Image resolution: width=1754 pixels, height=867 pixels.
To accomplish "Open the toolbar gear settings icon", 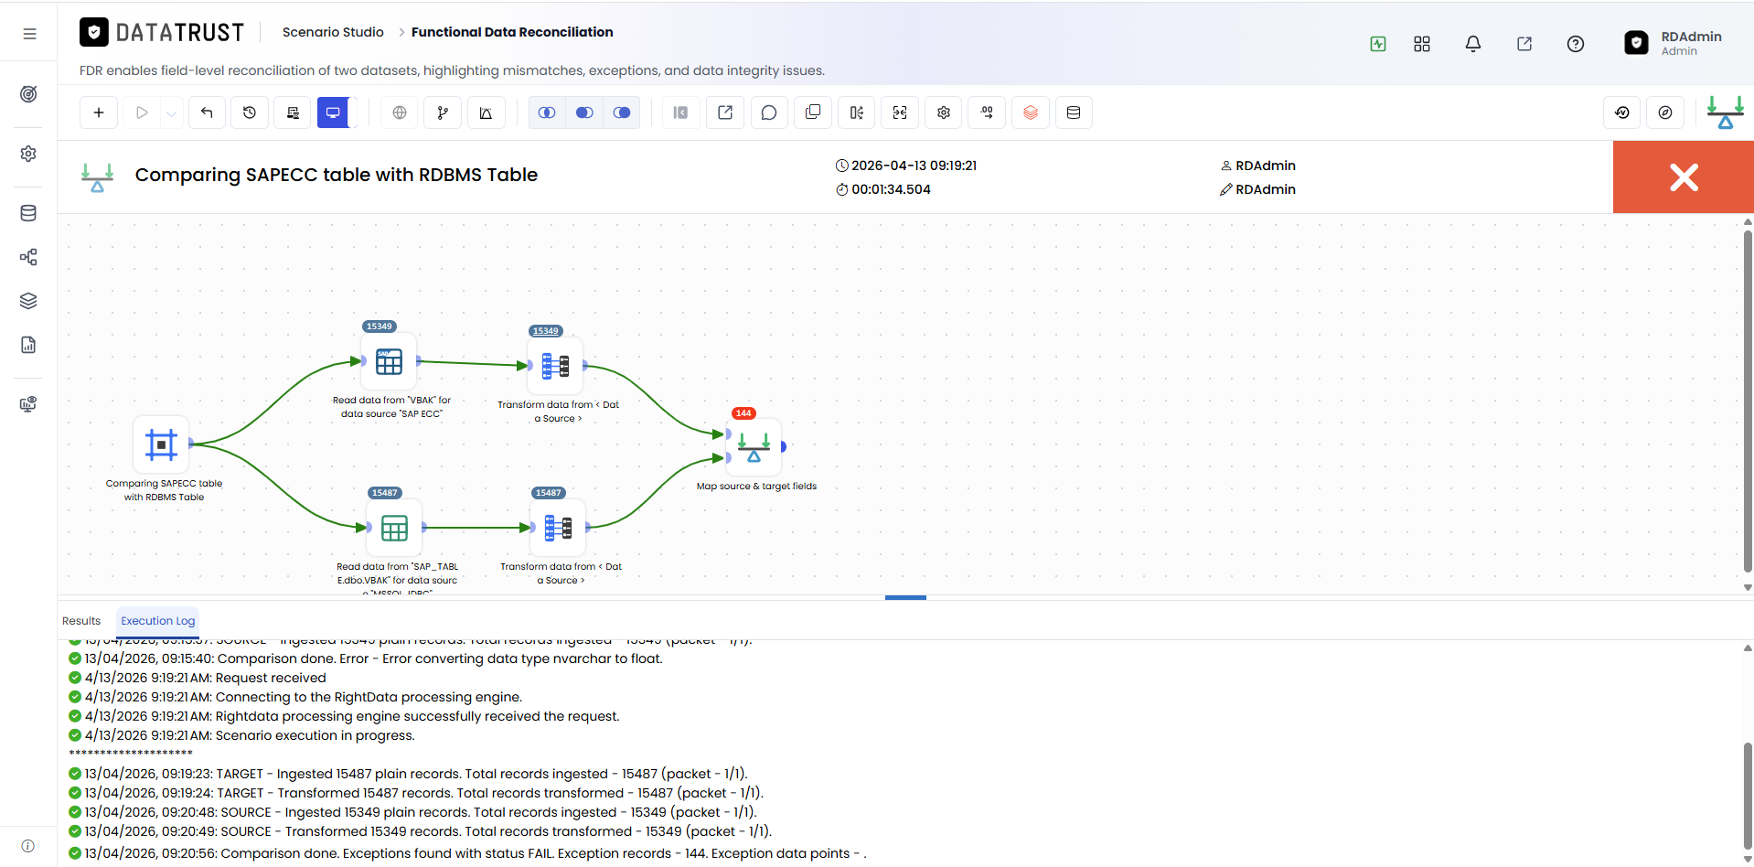I will point(944,112).
